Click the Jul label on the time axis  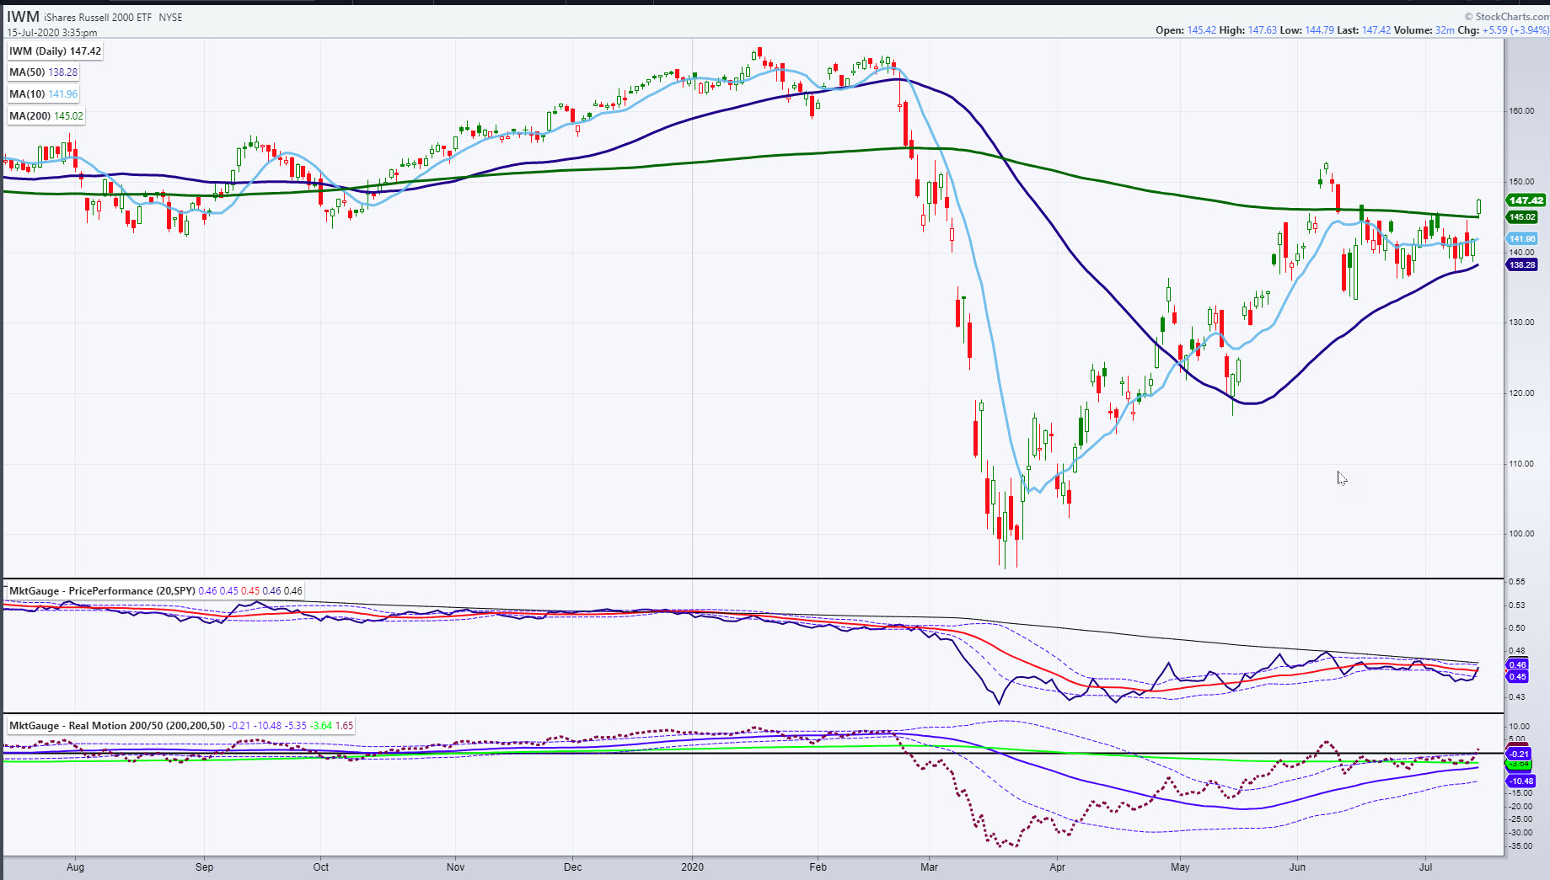pos(1425,867)
